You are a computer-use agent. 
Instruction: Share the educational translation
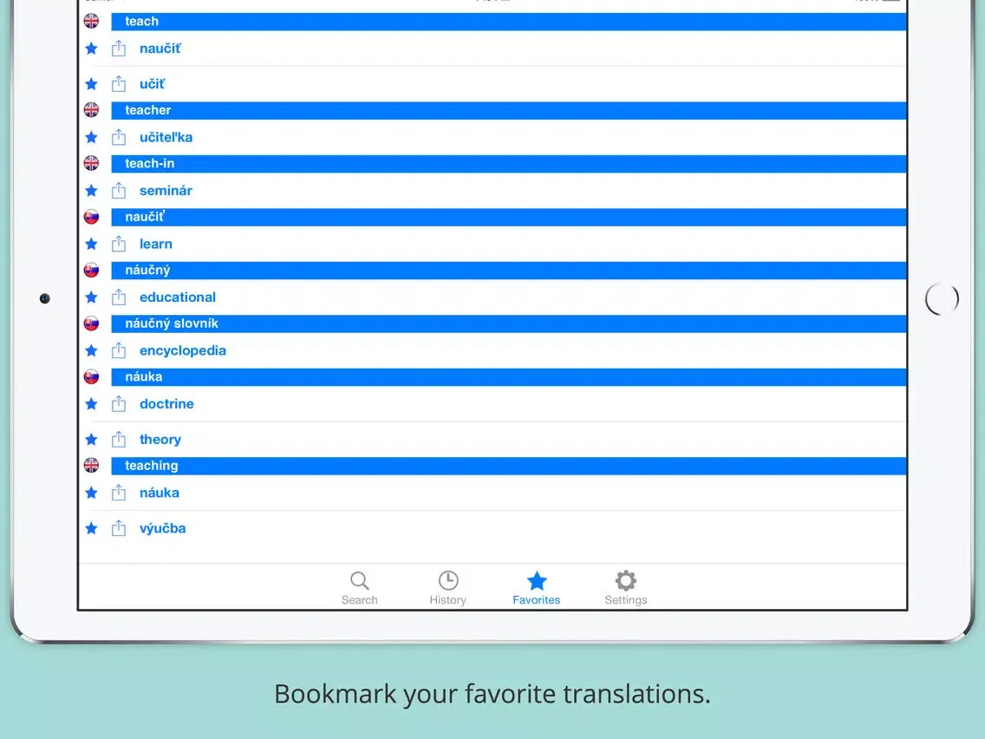pos(119,298)
